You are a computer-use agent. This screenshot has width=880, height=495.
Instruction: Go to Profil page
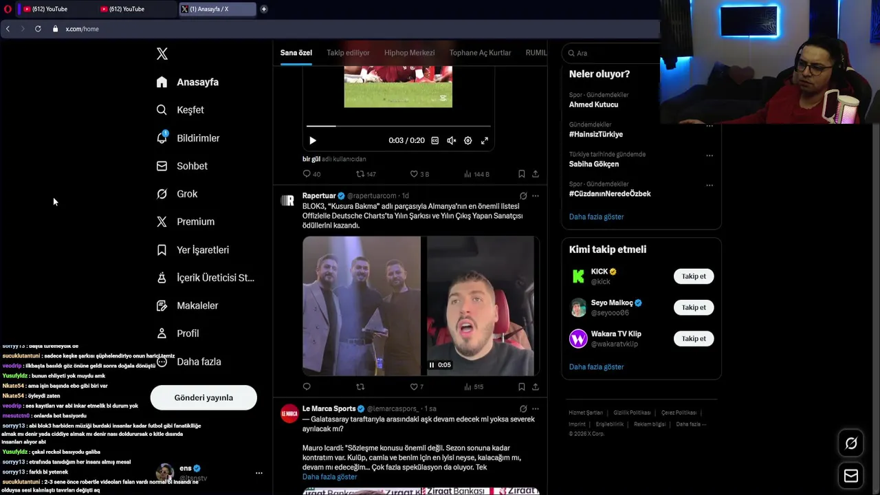point(177,333)
